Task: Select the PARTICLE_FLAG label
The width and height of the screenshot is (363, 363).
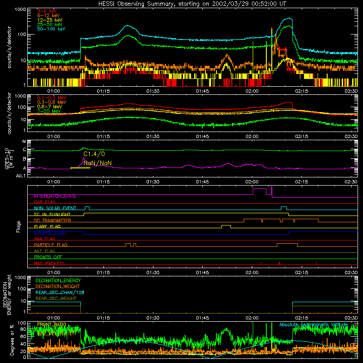Action: tap(51, 245)
